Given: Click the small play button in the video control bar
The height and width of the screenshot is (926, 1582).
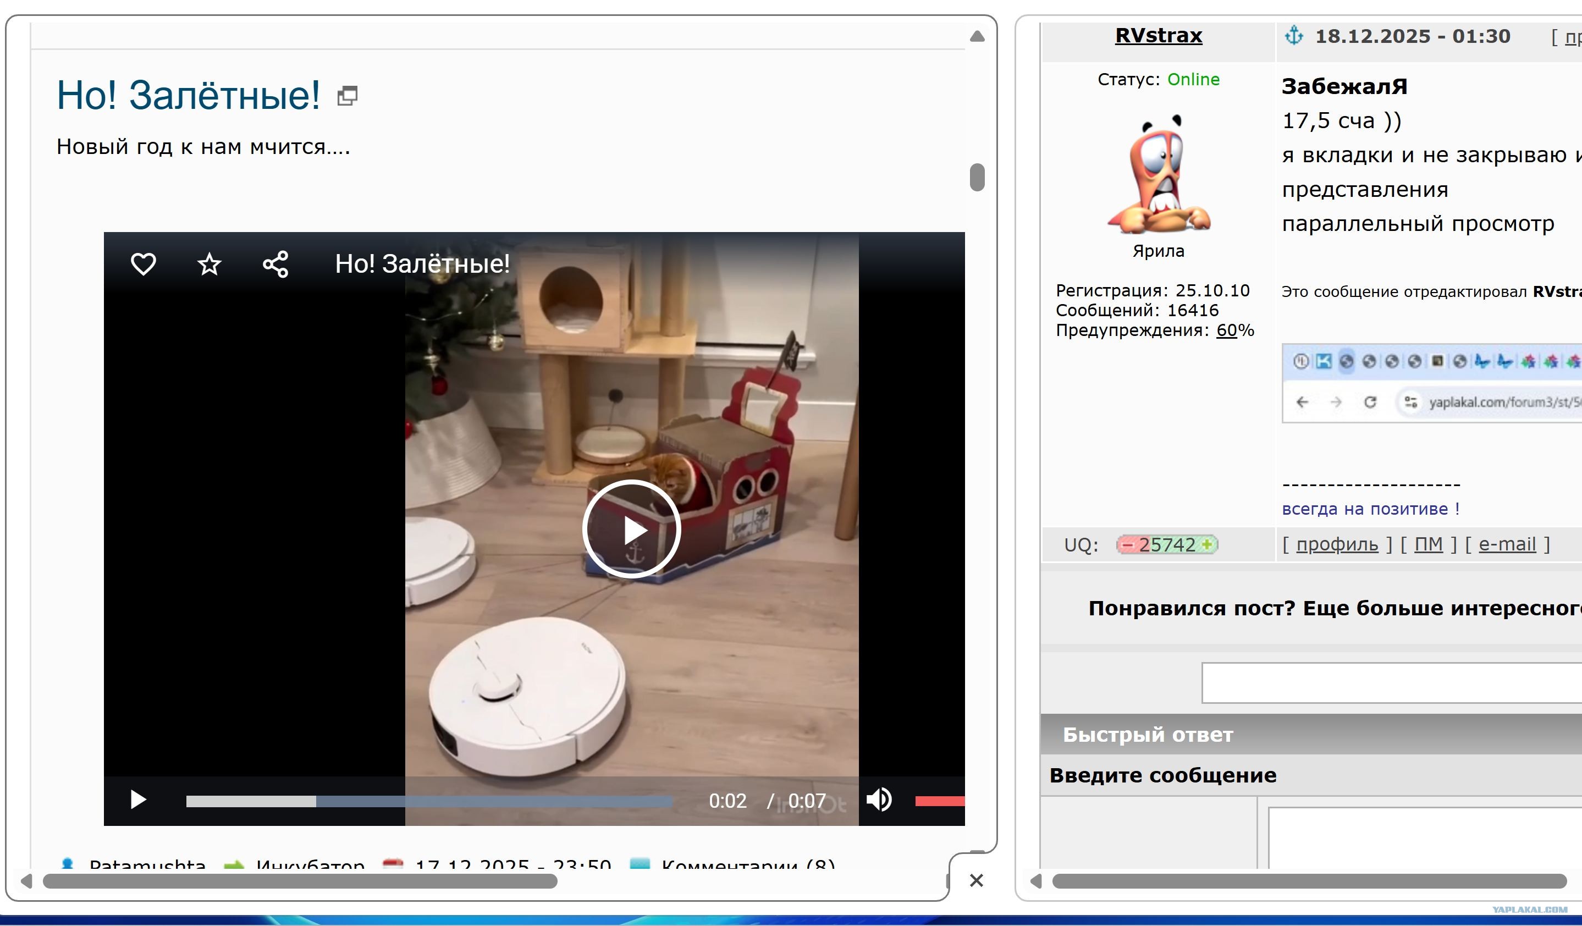Looking at the screenshot, I should coord(138,800).
